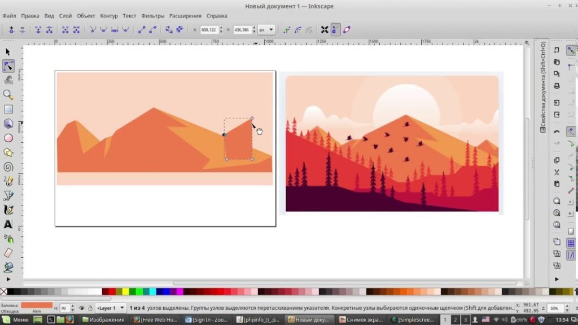Select the Ellipse tool
Screen dimensions: 578x325
8,138
